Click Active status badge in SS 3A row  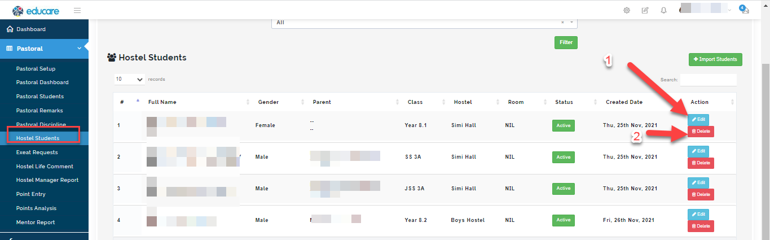[563, 157]
